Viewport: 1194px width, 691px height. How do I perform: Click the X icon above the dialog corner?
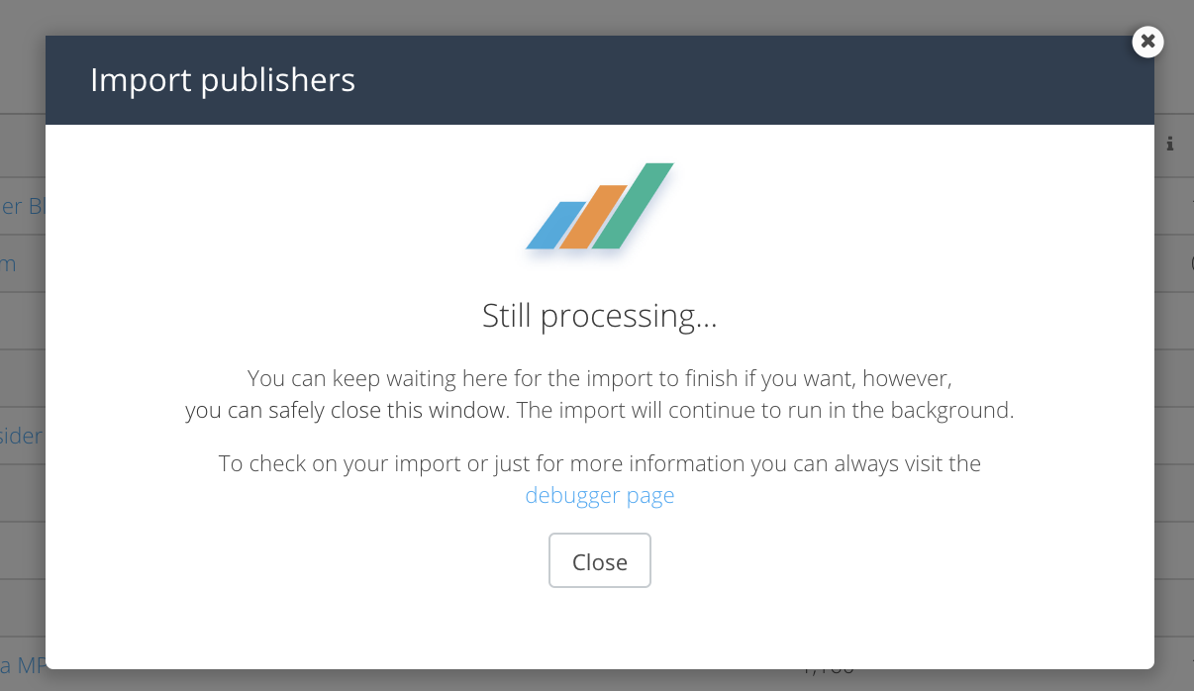click(1147, 42)
